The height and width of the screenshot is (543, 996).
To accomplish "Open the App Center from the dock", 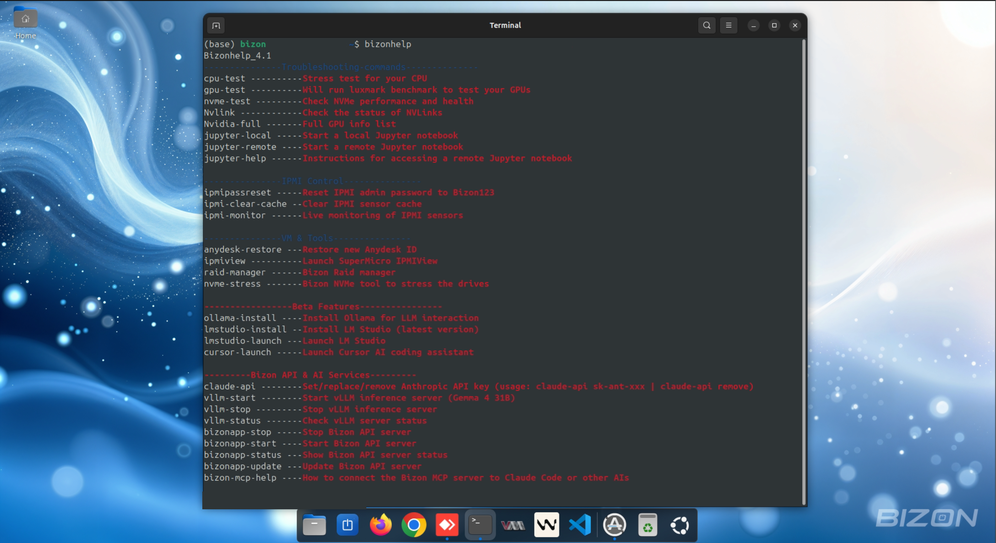I will 615,525.
